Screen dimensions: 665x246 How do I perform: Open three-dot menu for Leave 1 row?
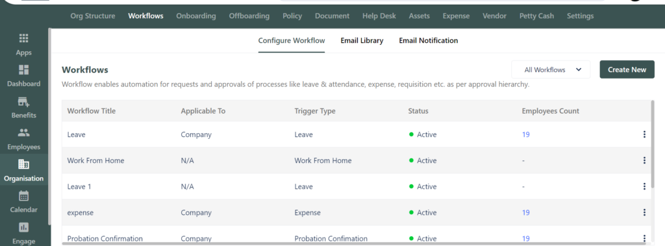click(644, 187)
